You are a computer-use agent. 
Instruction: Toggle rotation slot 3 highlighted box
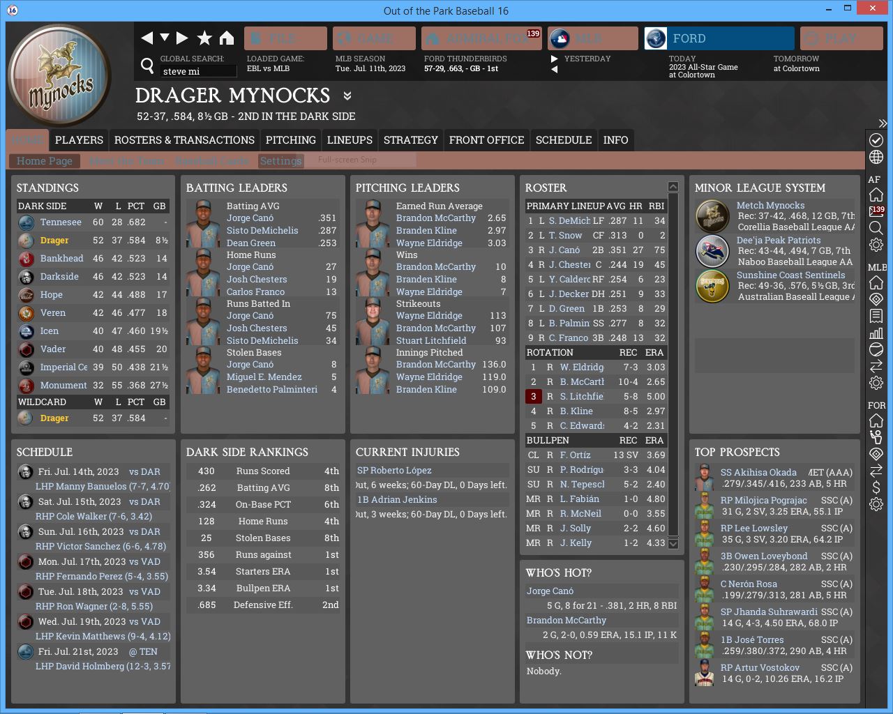pyautogui.click(x=534, y=397)
